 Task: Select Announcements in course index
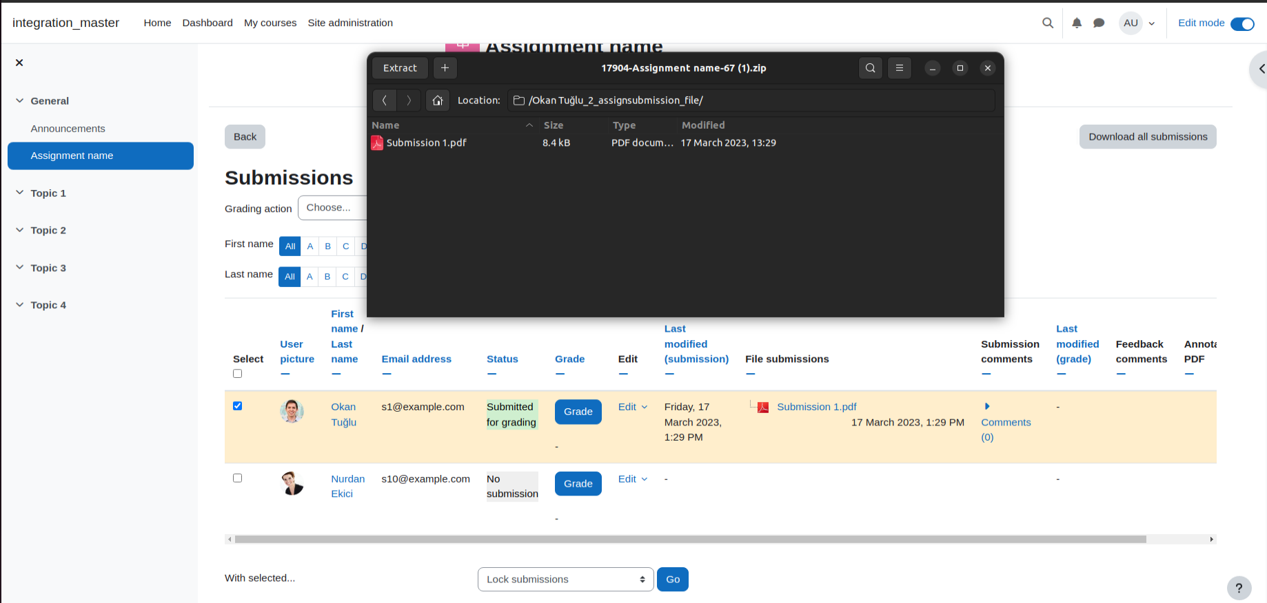[x=68, y=129]
